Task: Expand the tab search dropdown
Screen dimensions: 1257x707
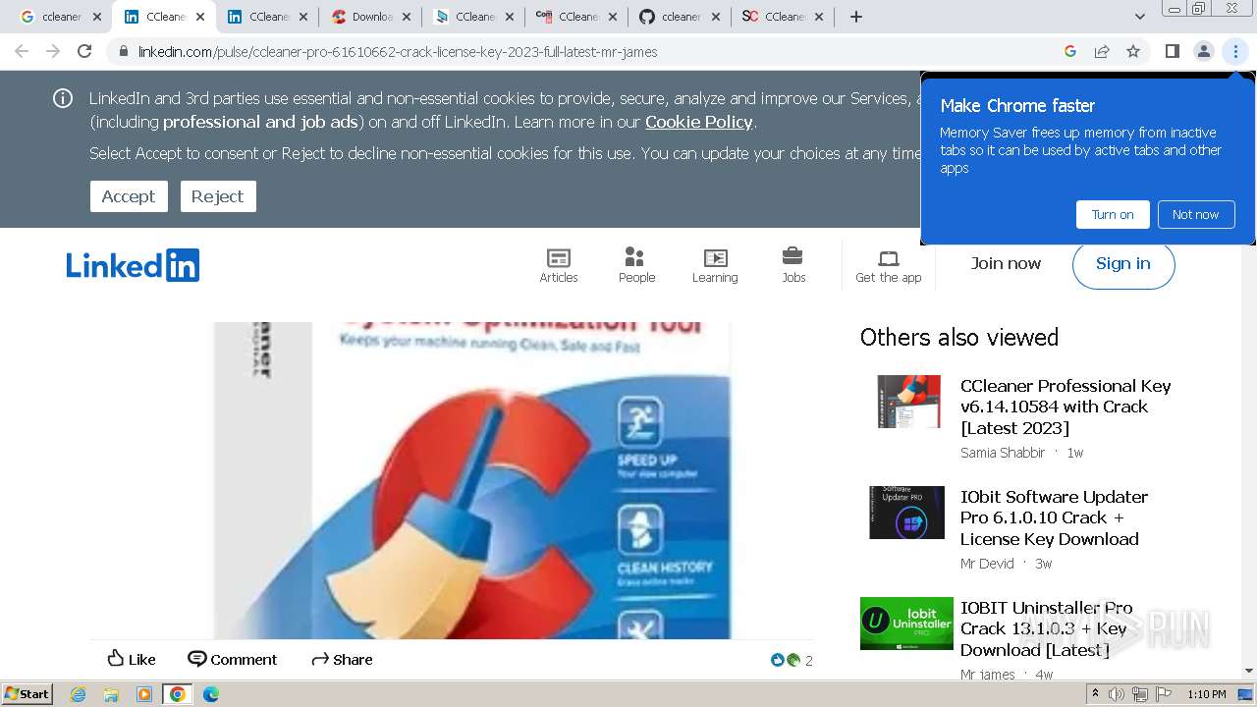Action: coord(1139,17)
